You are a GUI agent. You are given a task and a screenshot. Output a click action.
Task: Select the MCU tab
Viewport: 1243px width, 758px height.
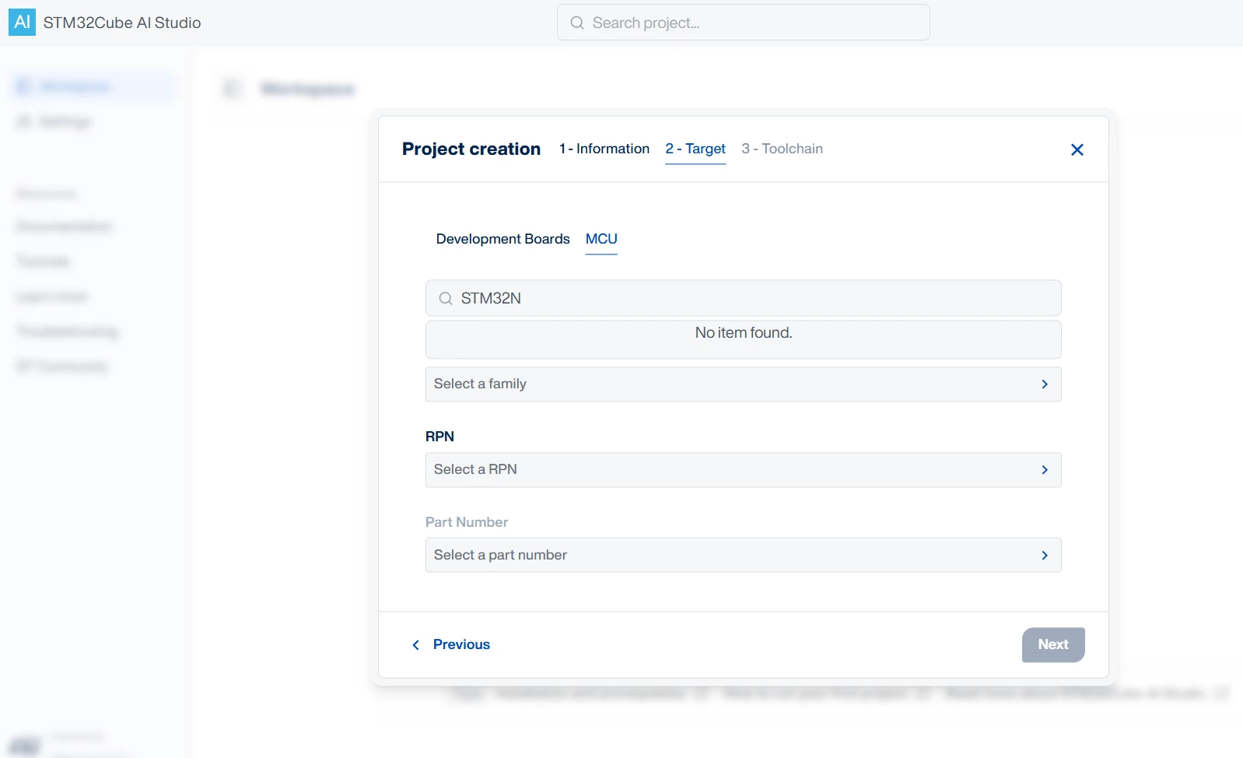tap(601, 239)
